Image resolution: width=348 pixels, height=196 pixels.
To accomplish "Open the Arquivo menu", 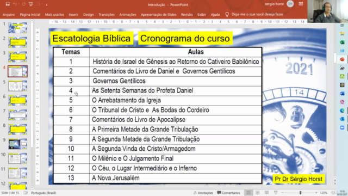I will [9, 15].
